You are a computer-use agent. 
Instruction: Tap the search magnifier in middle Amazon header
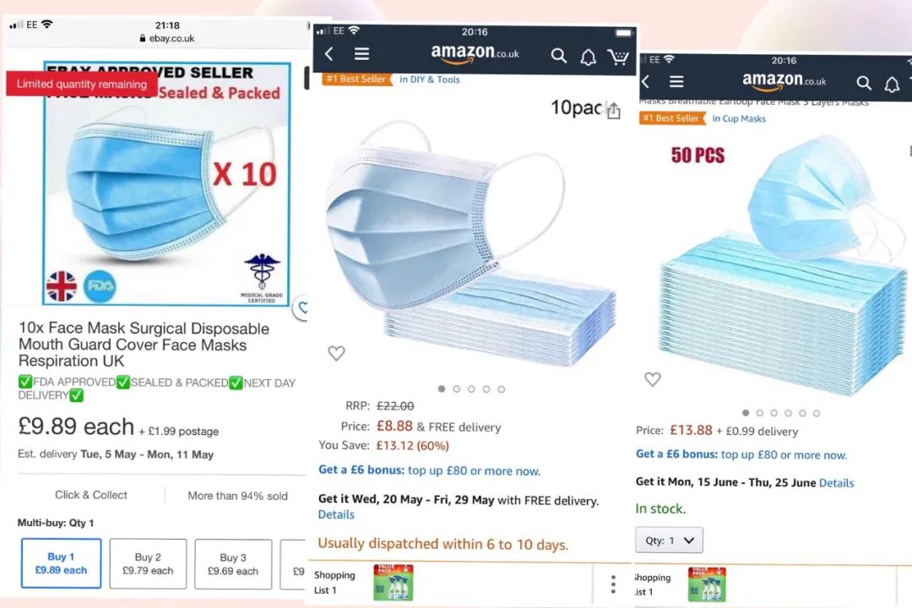pos(558,56)
